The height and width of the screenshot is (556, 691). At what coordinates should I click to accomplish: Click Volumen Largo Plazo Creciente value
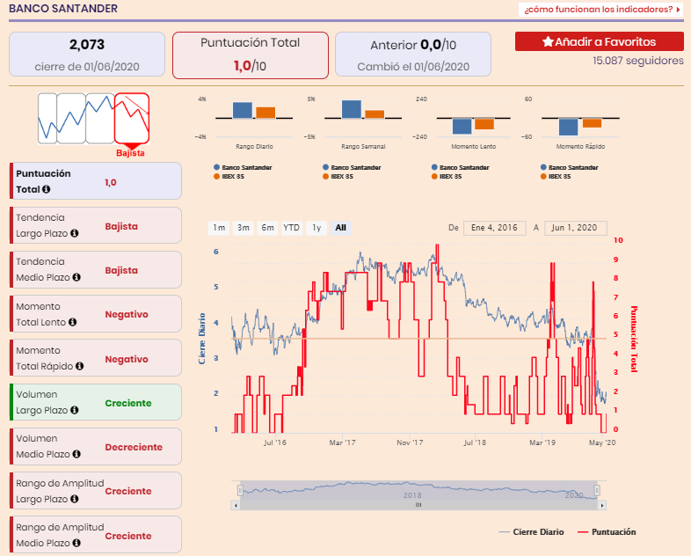(128, 403)
